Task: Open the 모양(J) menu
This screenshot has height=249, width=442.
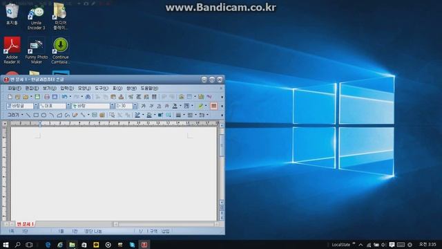Action: click(84, 89)
